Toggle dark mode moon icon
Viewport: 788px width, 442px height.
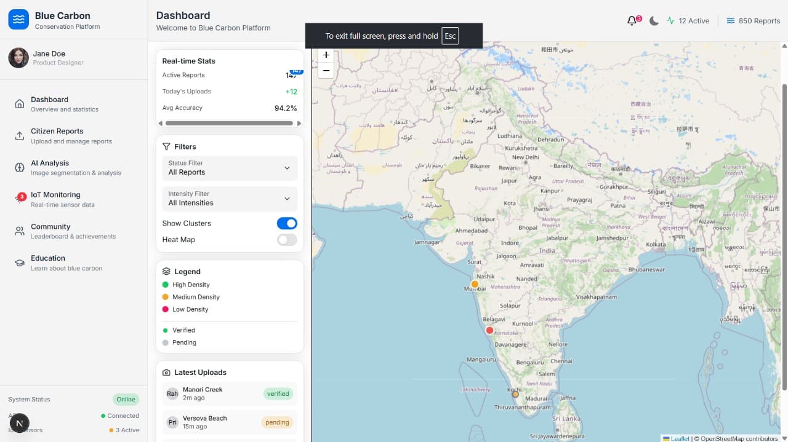pyautogui.click(x=654, y=21)
